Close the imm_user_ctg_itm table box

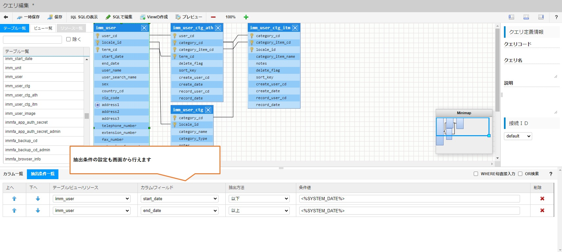(295, 28)
